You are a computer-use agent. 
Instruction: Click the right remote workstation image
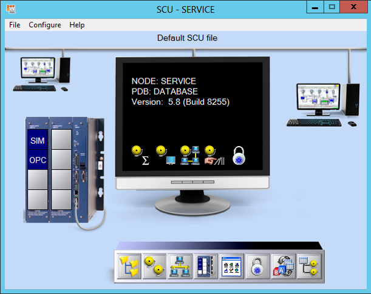tap(323, 105)
